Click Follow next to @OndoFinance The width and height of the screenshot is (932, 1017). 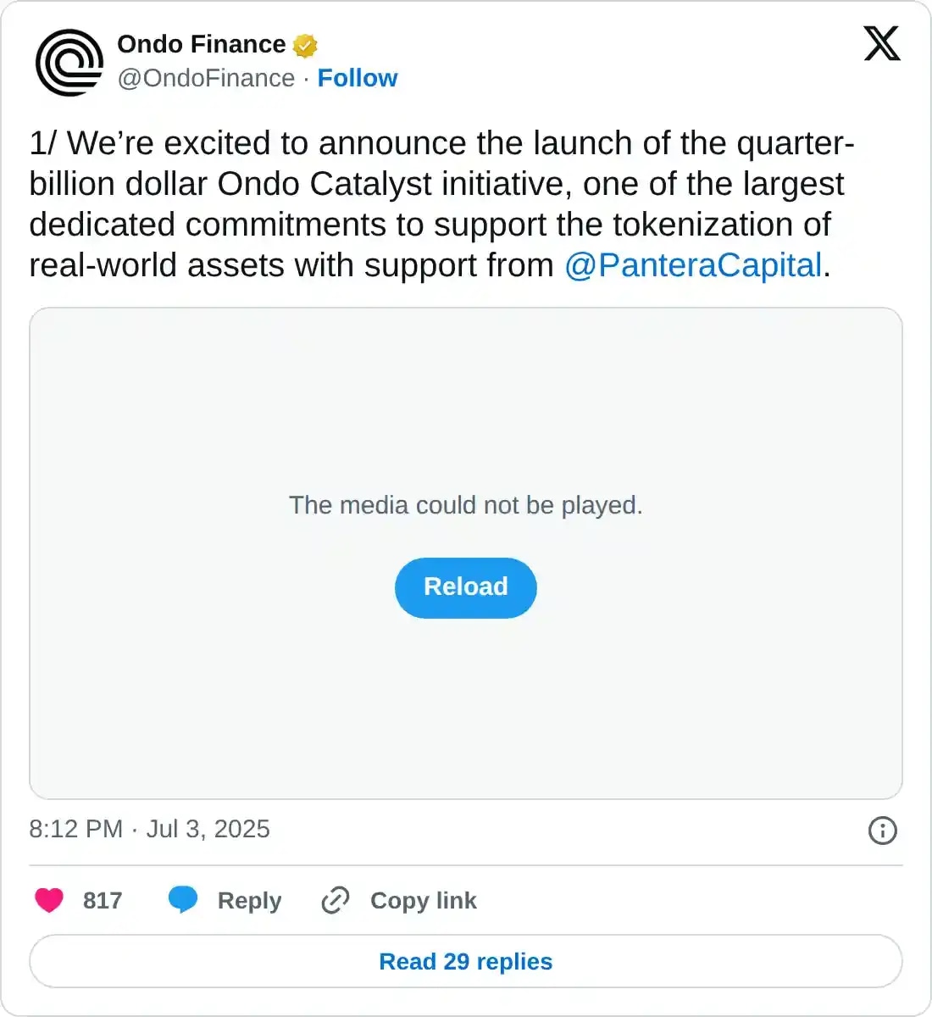point(358,78)
